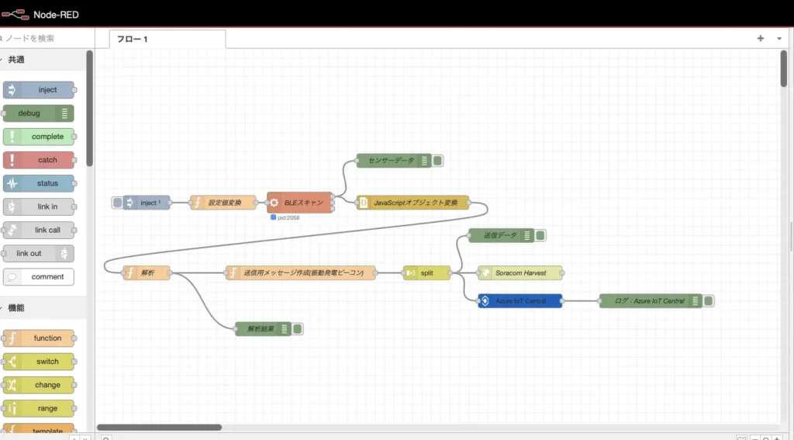Screen dimensions: 794x440
Task: Click the JavaScriptオブジェクト変換 node
Action: click(413, 203)
